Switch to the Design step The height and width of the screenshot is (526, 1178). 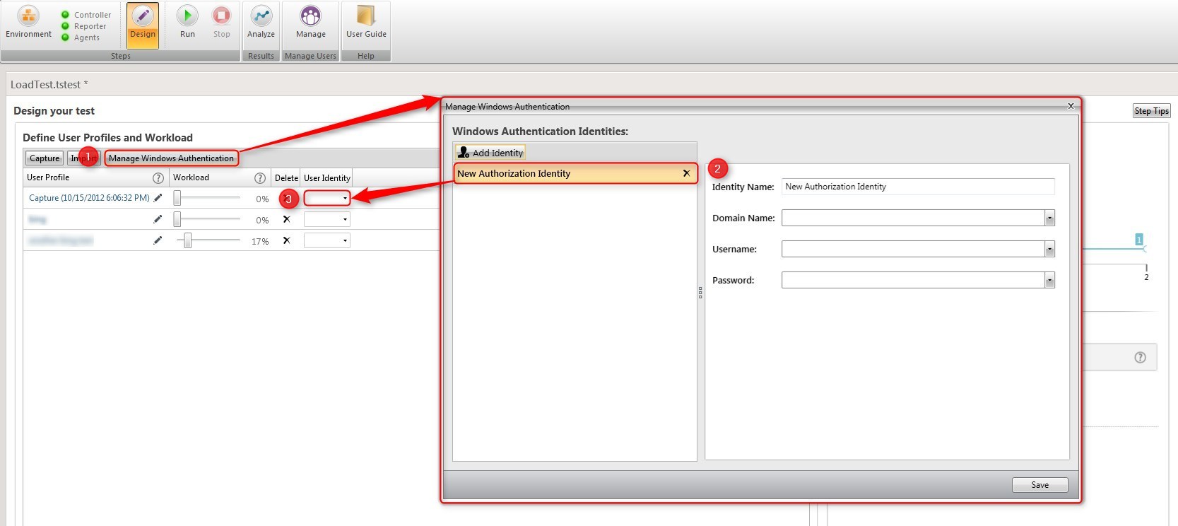(x=143, y=24)
